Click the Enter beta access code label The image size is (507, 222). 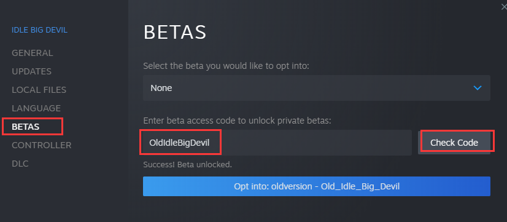[238, 121]
